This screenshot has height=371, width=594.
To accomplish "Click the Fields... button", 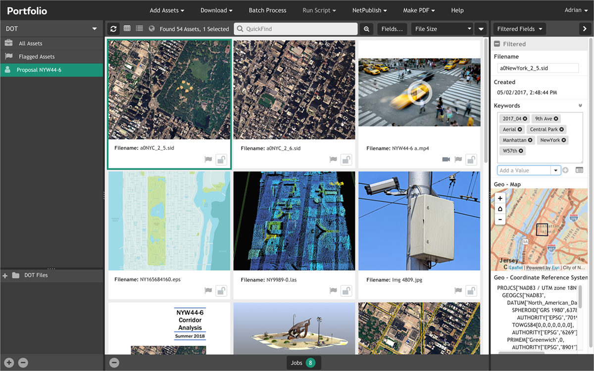I will point(392,29).
